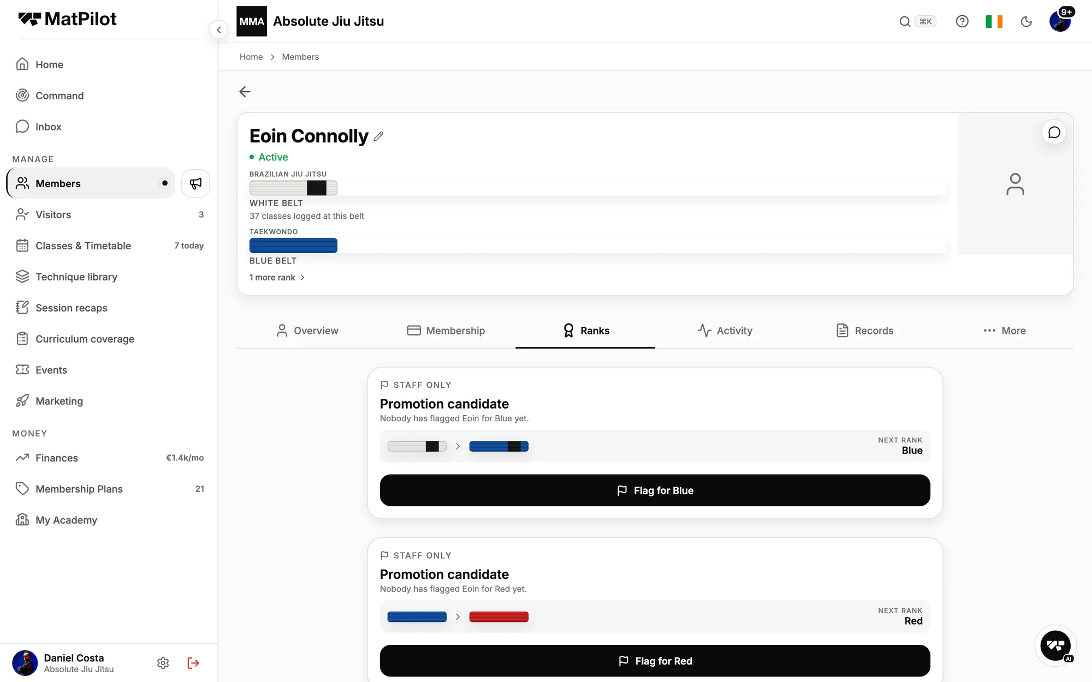Click the Flag for Blue button
The width and height of the screenshot is (1092, 682).
coord(655,490)
